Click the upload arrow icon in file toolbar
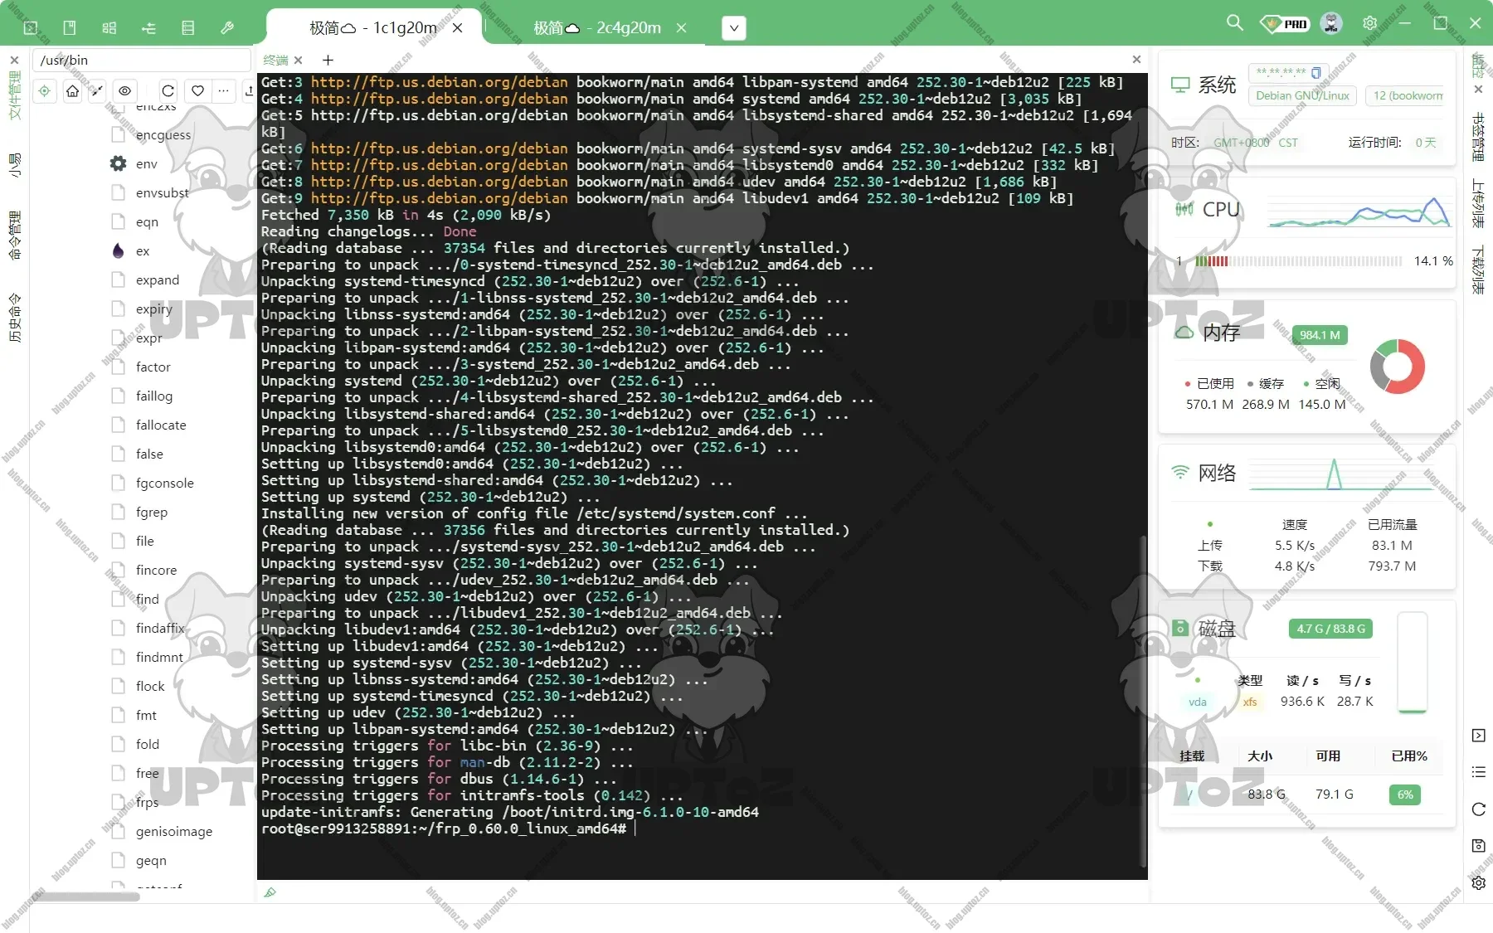The width and height of the screenshot is (1493, 933). [249, 90]
